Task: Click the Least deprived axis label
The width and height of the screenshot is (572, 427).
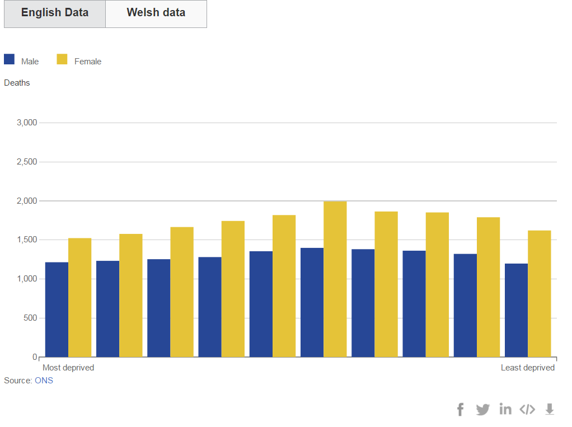Action: pos(527,368)
